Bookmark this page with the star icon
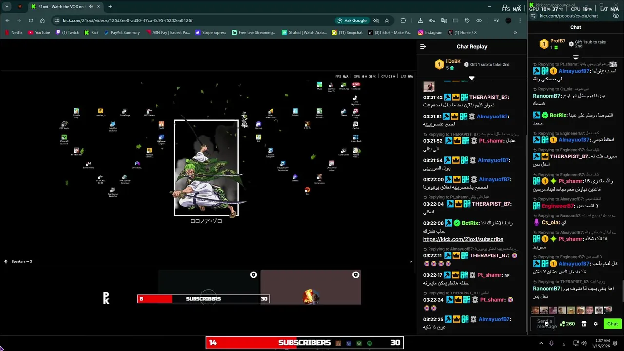Screen dimensions: 624x351 (387, 20)
